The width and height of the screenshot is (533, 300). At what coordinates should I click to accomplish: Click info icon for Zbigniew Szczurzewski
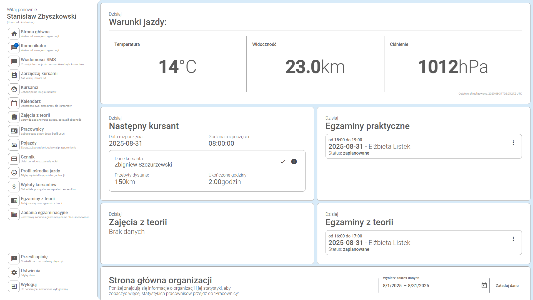294,162
